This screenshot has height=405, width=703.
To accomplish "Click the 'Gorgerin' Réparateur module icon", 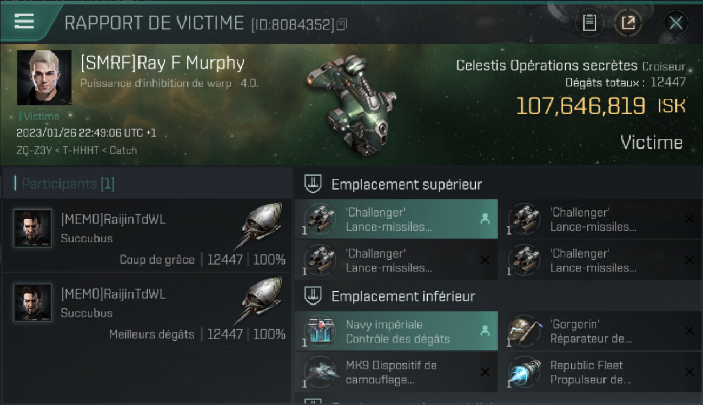I will (x=525, y=331).
